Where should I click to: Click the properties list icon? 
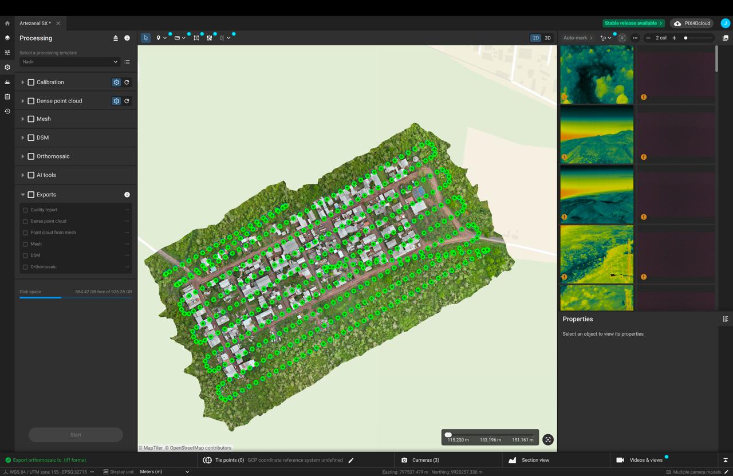click(725, 319)
